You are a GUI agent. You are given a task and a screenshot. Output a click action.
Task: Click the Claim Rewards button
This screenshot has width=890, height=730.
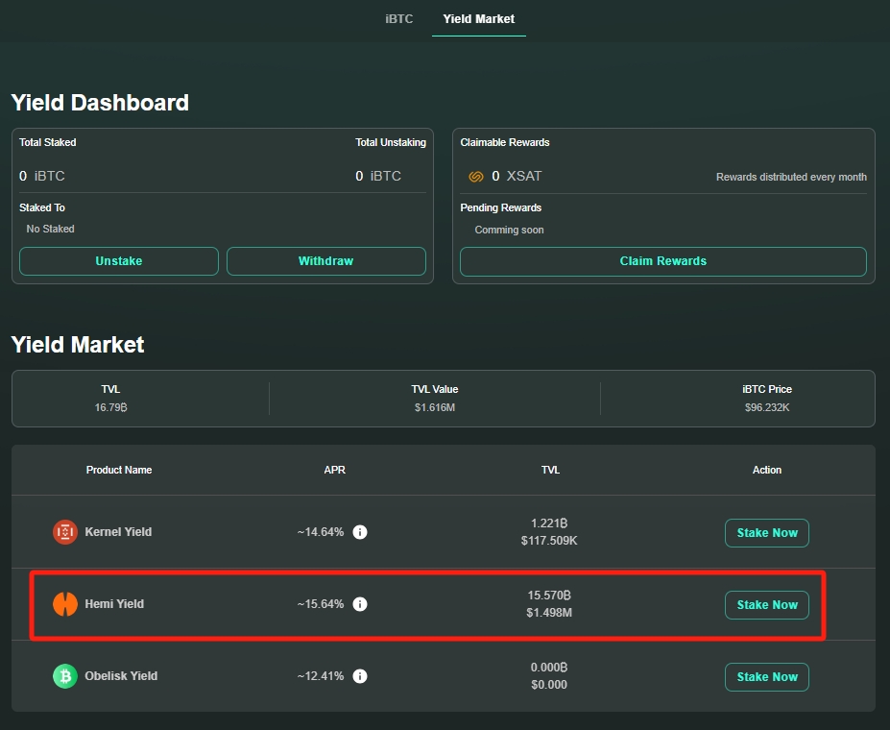[x=662, y=261]
